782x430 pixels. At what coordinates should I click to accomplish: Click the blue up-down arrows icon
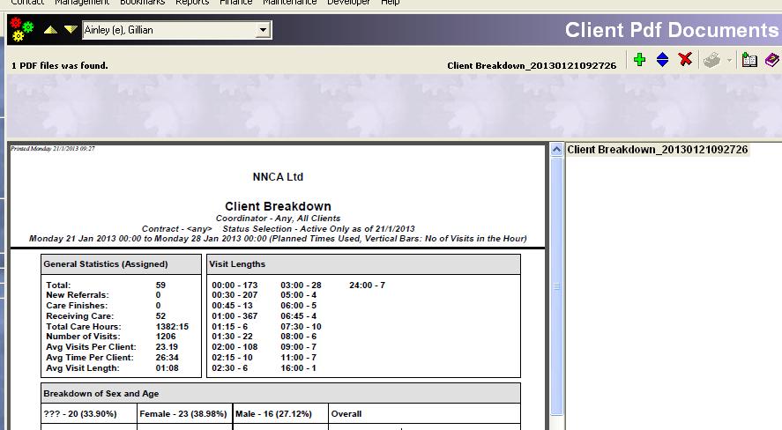662,60
